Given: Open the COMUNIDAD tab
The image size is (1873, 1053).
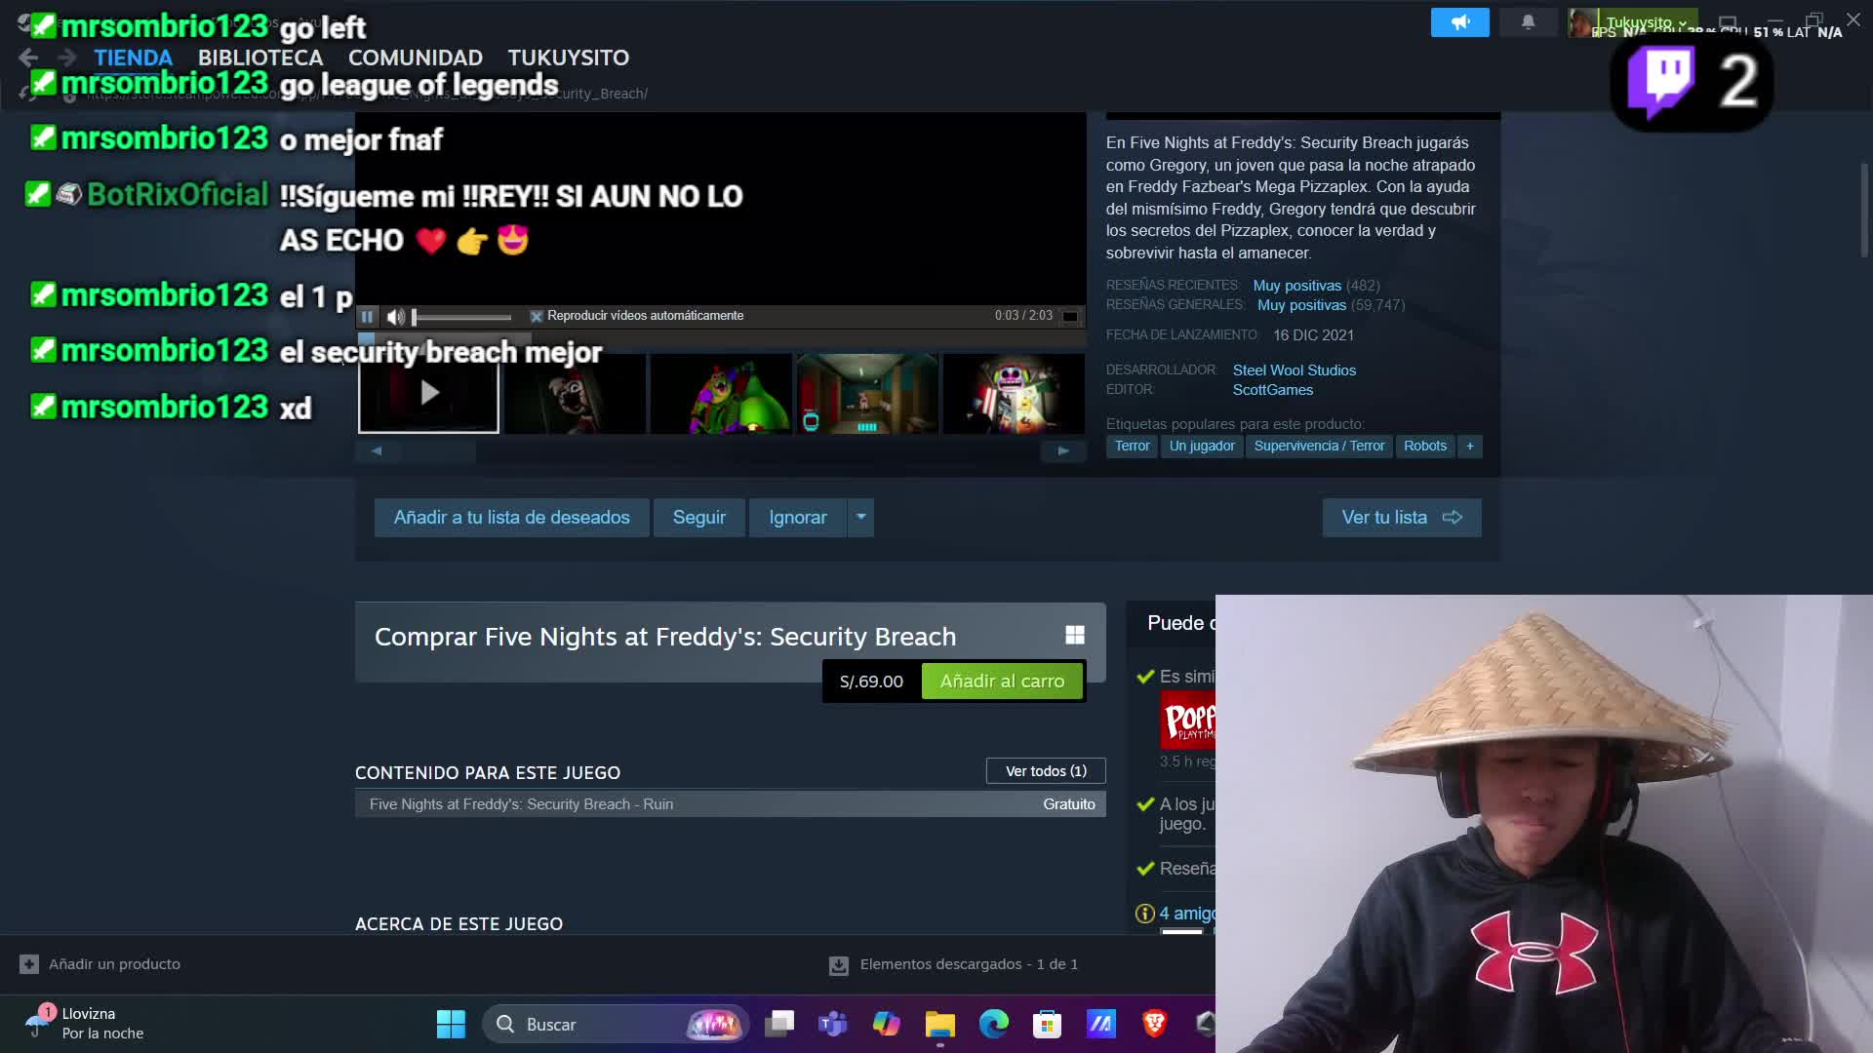Looking at the screenshot, I should [x=416, y=58].
